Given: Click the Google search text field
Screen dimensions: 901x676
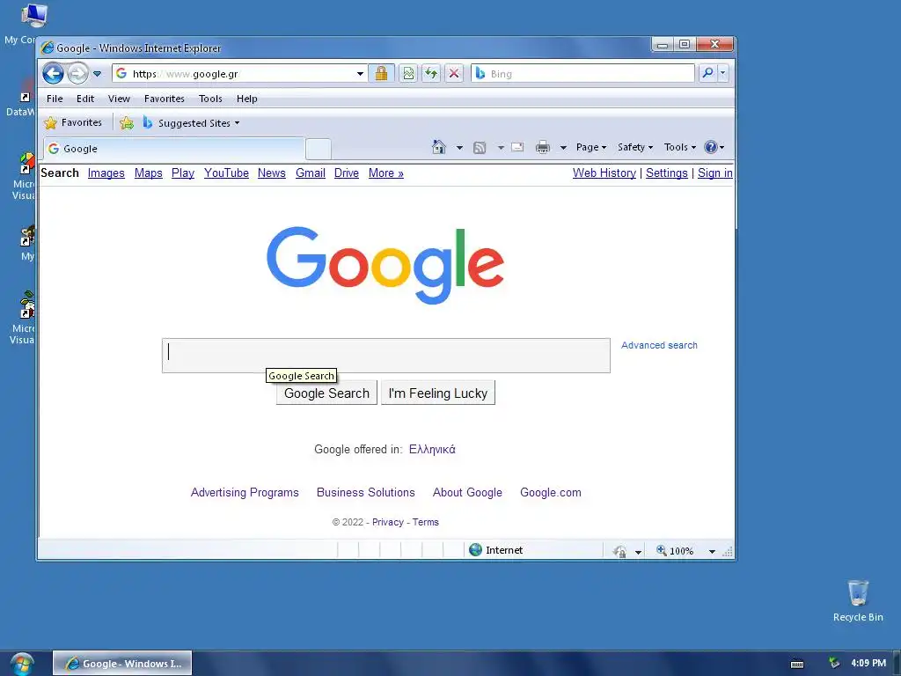Looking at the screenshot, I should (386, 356).
